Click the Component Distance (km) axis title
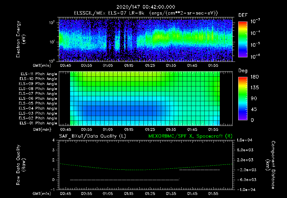Viewport: 287px width, 198px height. pos(270,165)
